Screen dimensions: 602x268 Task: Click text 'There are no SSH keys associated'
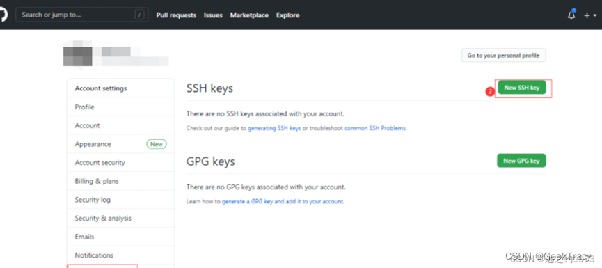click(x=235, y=113)
